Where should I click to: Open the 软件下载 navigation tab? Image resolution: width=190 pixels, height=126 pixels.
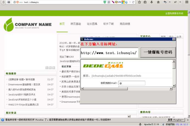point(108,24)
